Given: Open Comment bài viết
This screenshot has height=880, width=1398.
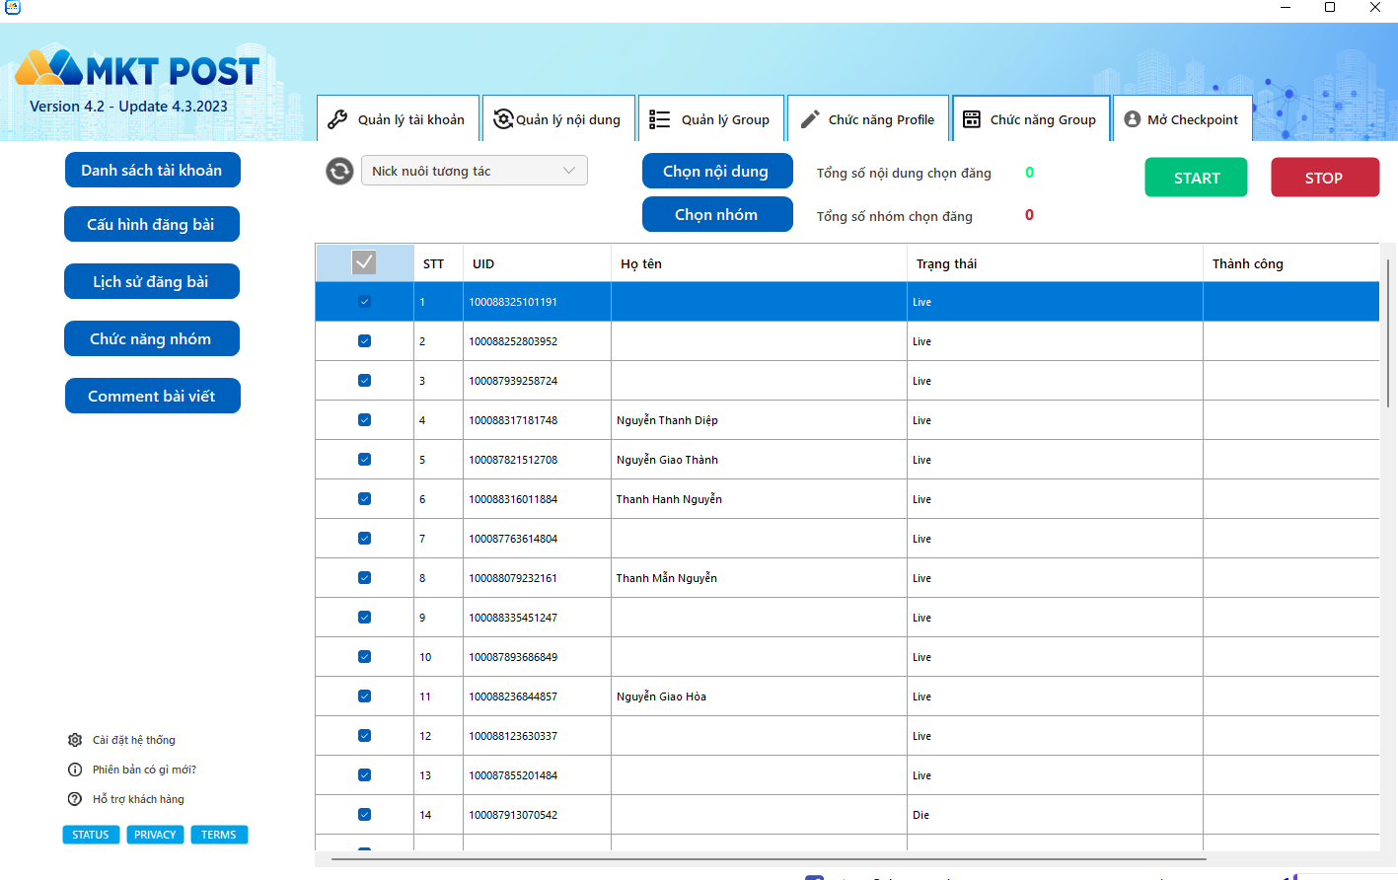Looking at the screenshot, I should coord(153,396).
